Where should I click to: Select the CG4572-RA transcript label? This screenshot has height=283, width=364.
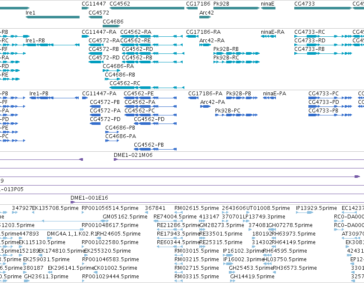[104, 40]
